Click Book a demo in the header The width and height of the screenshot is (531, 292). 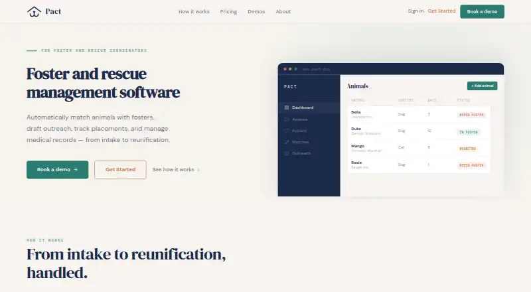tap(482, 11)
